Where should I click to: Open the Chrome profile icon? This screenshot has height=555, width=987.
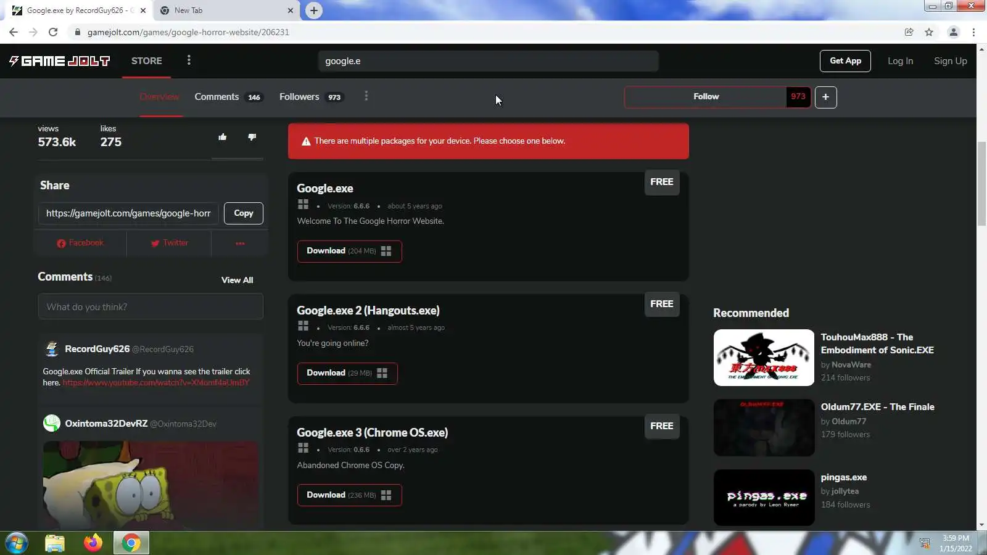click(x=953, y=32)
